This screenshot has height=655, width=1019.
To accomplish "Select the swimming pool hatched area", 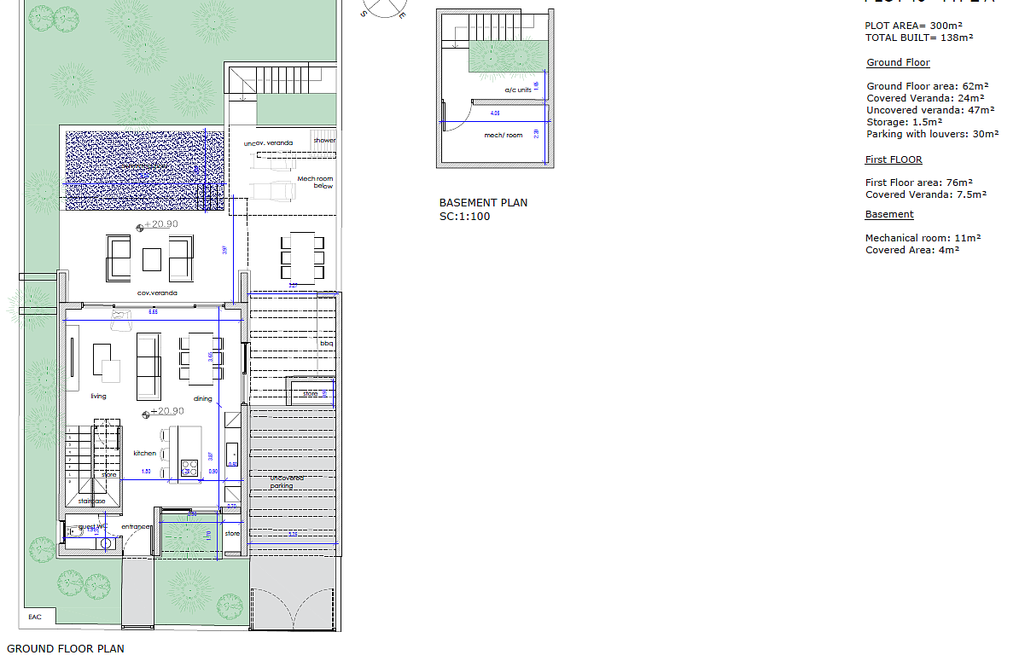I will tap(145, 171).
